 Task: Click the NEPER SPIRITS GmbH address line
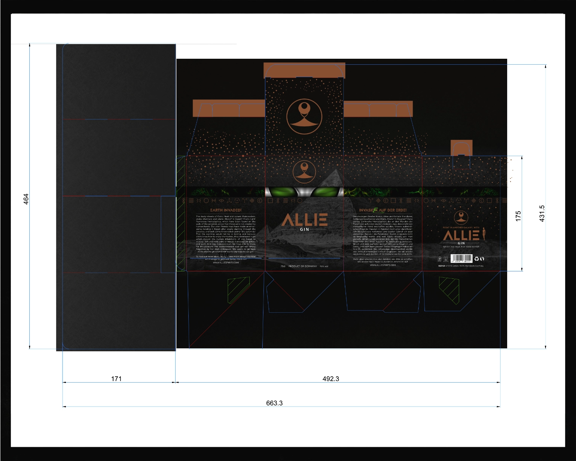pyautogui.click(x=461, y=266)
